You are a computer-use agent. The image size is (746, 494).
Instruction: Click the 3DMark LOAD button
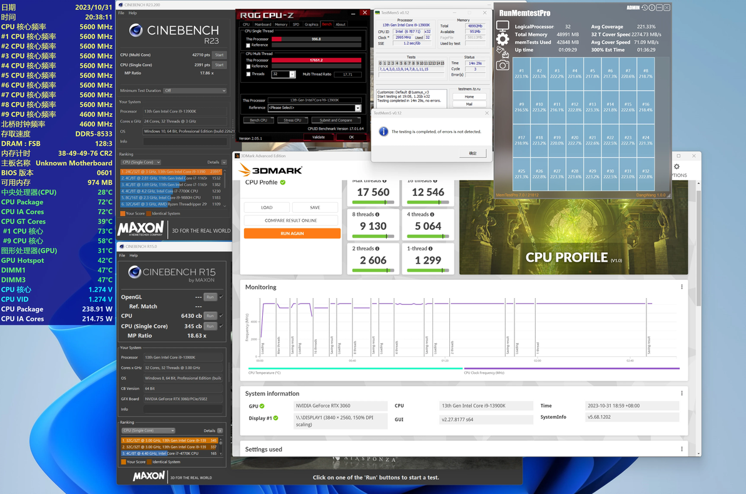click(267, 207)
